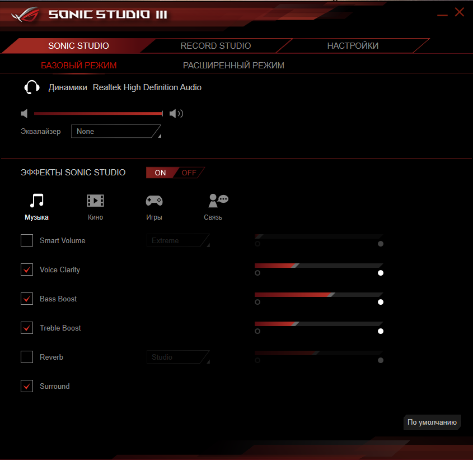Click the Динамики device label
Image resolution: width=473 pixels, height=460 pixels.
[68, 87]
